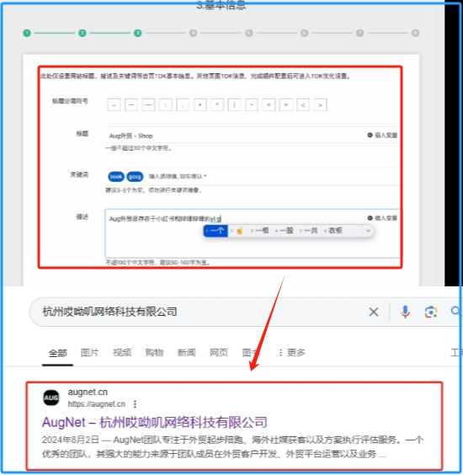
Task: Switch to the 网页 search tab
Action: pyautogui.click(x=219, y=353)
